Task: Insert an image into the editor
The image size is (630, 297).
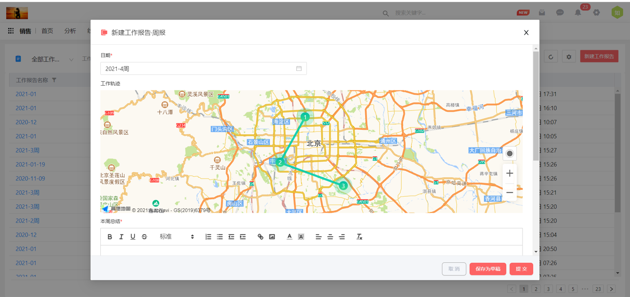Action: point(272,237)
